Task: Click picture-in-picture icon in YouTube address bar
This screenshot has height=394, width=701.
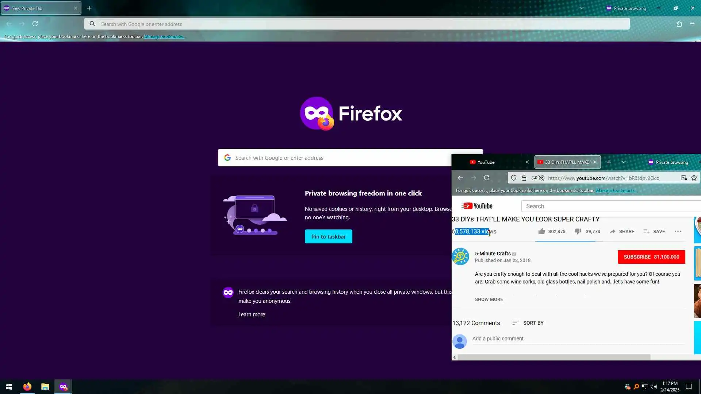Action: 683,178
